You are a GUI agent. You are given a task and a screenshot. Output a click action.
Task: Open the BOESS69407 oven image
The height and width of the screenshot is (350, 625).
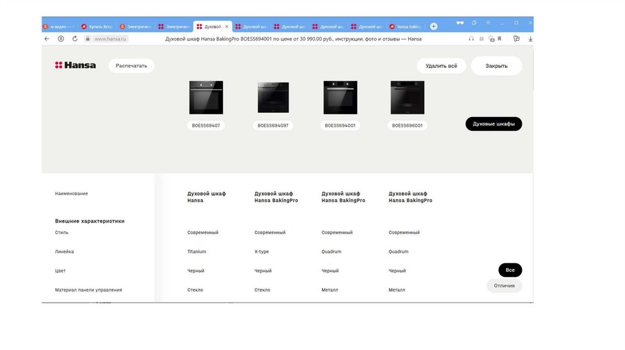pos(206,98)
